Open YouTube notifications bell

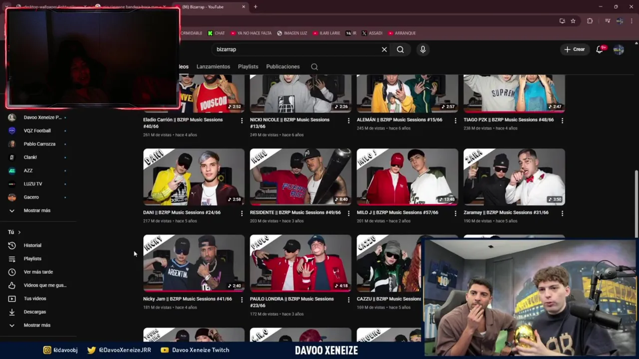(600, 49)
